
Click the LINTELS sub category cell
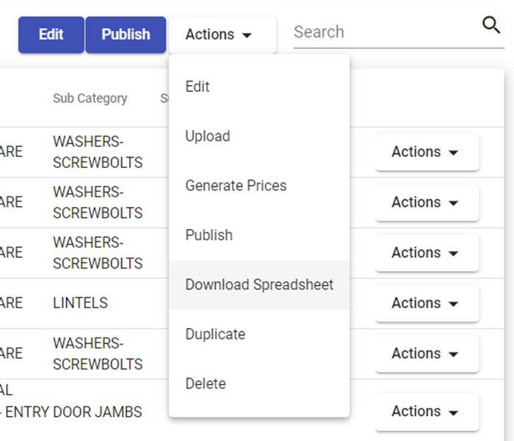point(80,303)
